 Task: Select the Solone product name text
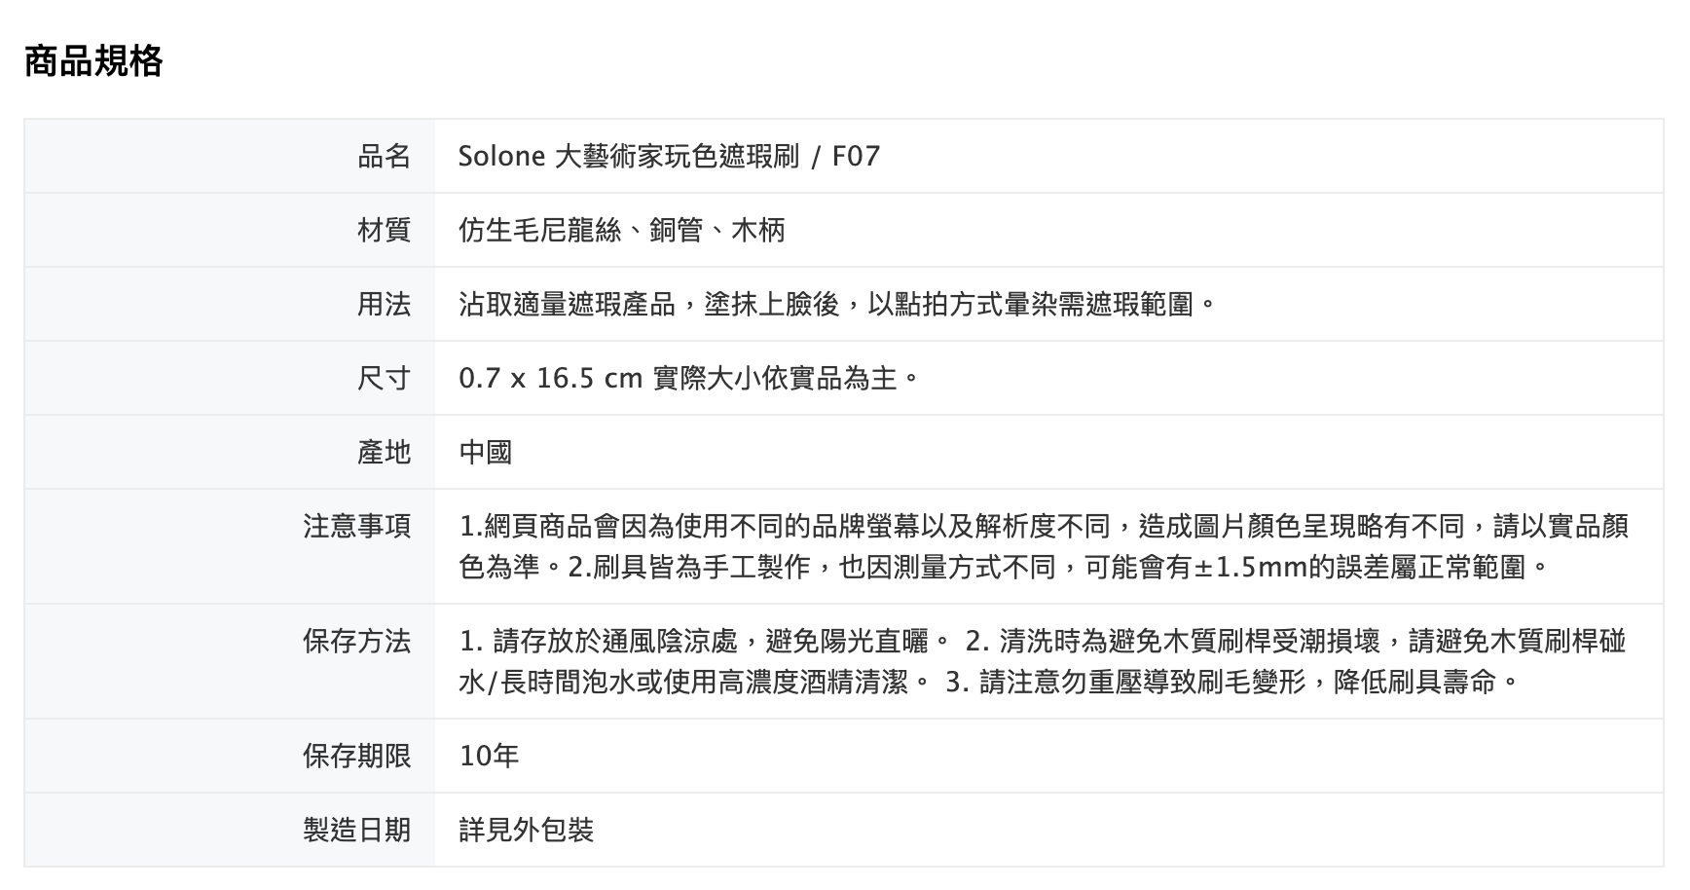(669, 157)
